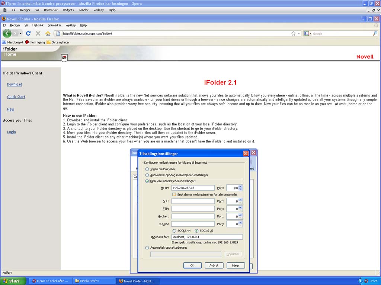Open the Firefox Bokmerker menu
Viewport: 381px width, 285px height.
pos(54,25)
